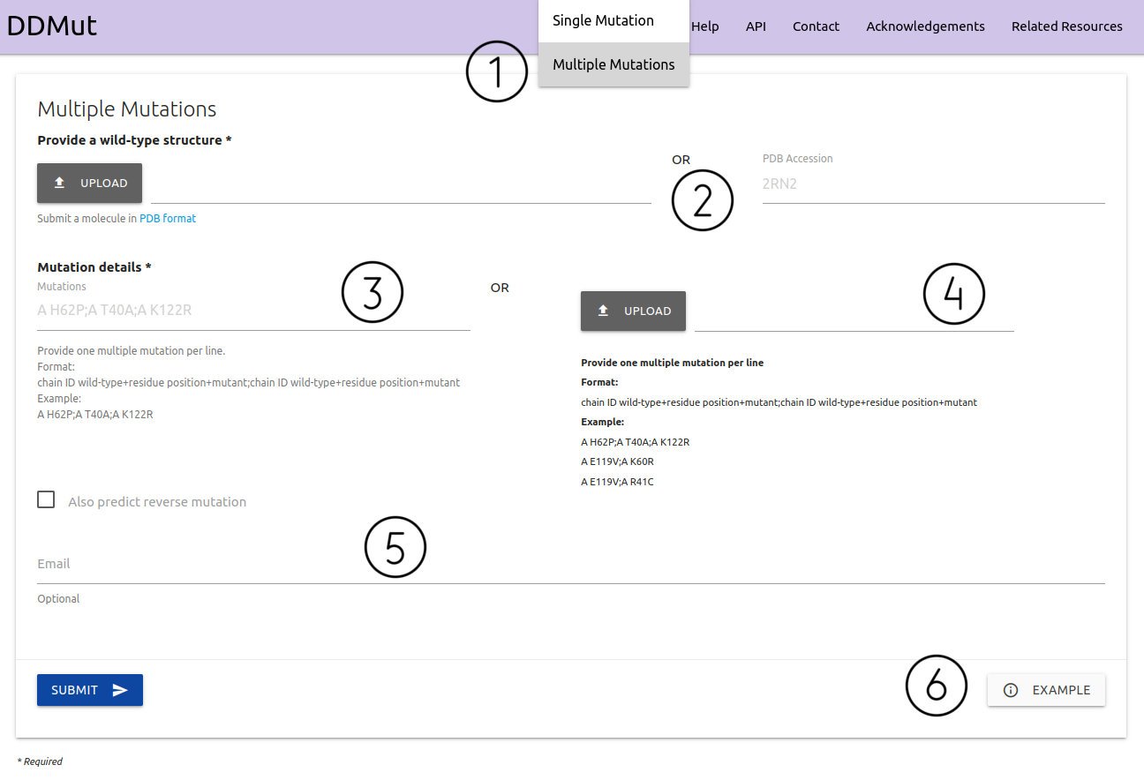Enable Also predict reverse mutation checkbox
This screenshot has width=1144, height=780.
coord(46,500)
